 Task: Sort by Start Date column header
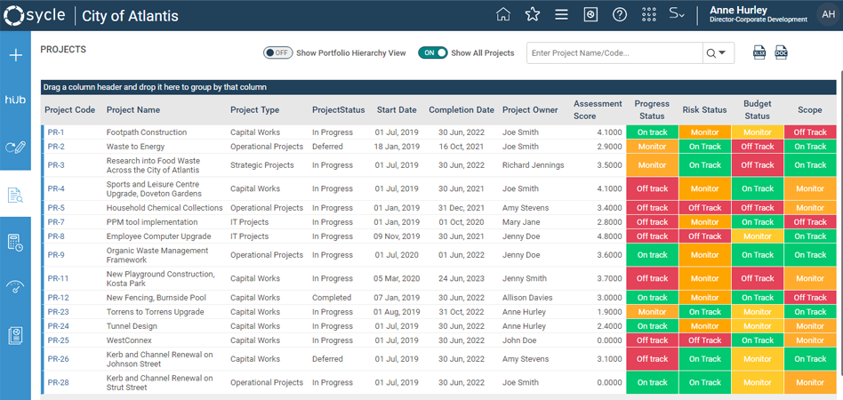(397, 109)
